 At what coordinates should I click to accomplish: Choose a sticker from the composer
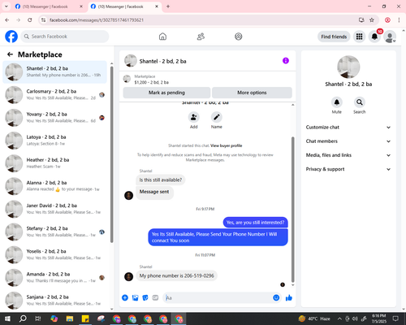145,298
